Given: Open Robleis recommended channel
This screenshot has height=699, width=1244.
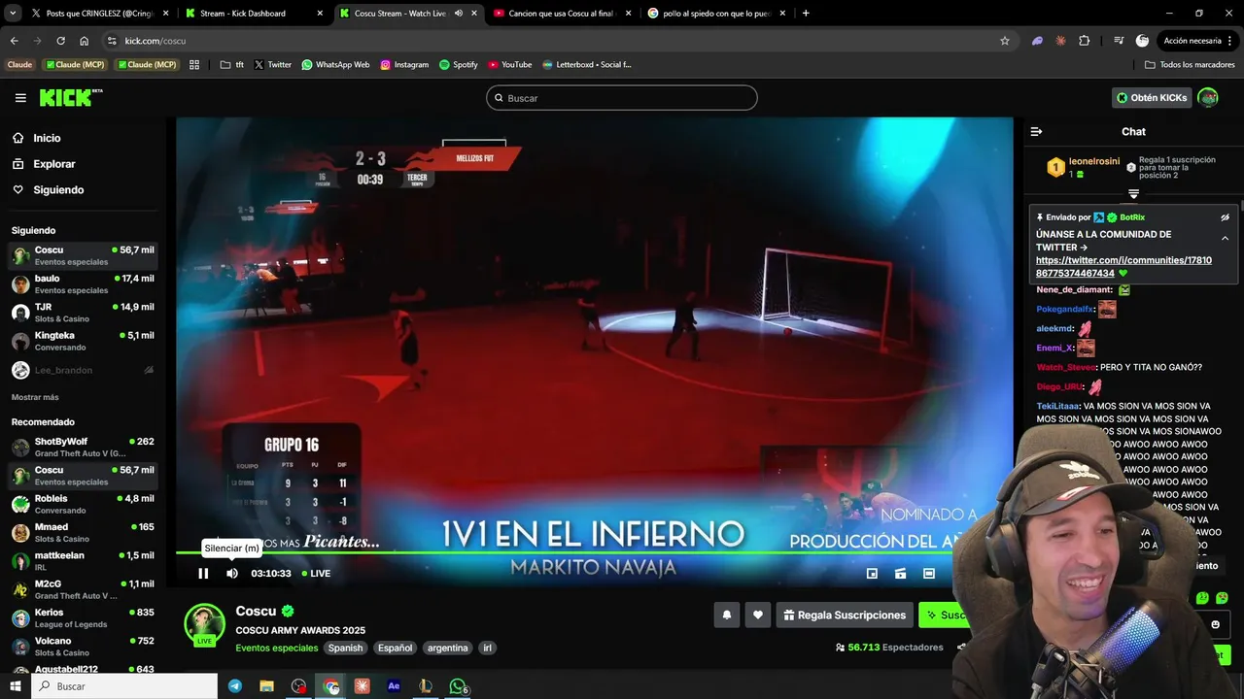Looking at the screenshot, I should pos(83,504).
